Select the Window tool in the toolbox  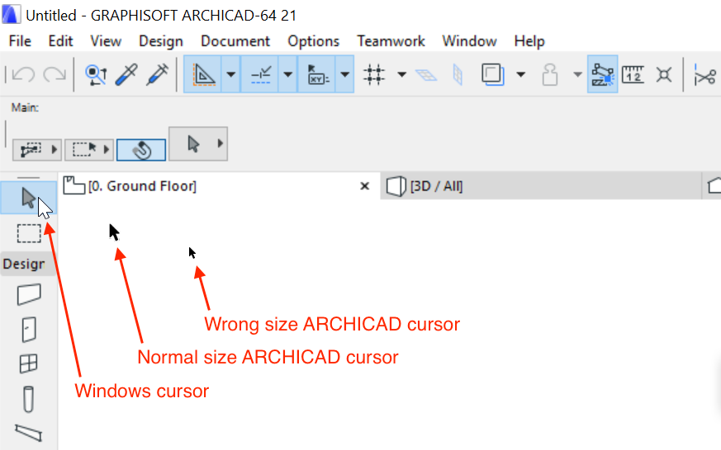pos(29,363)
